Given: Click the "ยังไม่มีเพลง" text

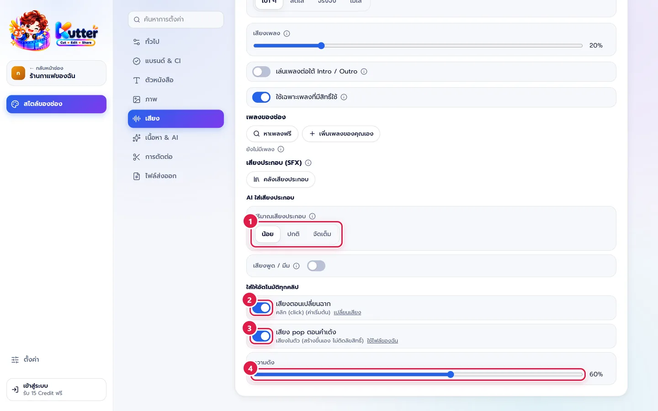Looking at the screenshot, I should [260, 149].
